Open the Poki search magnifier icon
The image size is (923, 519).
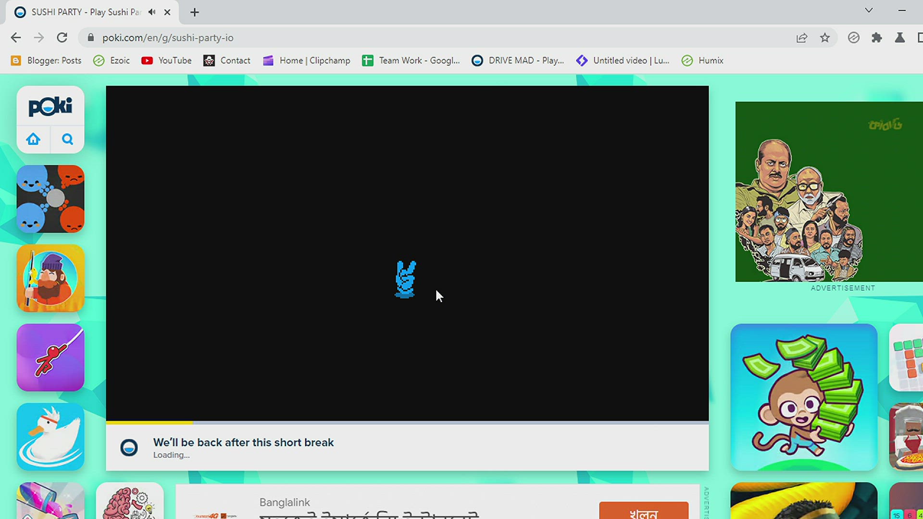(67, 139)
